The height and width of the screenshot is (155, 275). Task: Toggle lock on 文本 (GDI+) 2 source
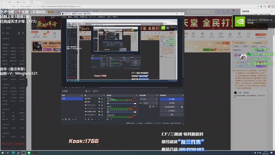[x=102, y=115]
